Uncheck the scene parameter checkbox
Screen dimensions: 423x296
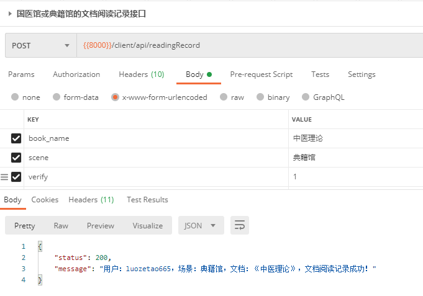tap(16, 158)
